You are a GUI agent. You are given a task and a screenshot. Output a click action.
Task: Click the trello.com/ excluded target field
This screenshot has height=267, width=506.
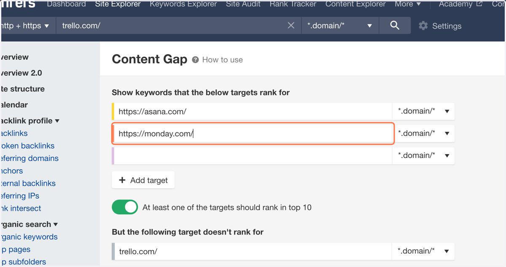[x=252, y=251]
